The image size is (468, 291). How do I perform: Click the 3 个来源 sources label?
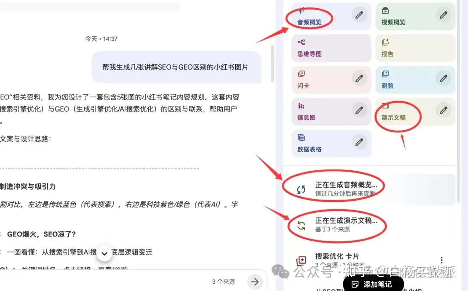pyautogui.click(x=224, y=282)
